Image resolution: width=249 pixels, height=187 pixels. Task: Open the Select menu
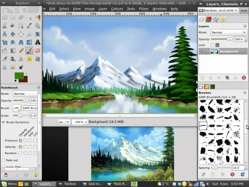(64, 9)
